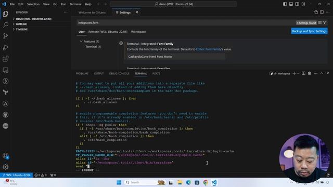
Task: Toggle the secondary side bar
Action: coord(297,4)
